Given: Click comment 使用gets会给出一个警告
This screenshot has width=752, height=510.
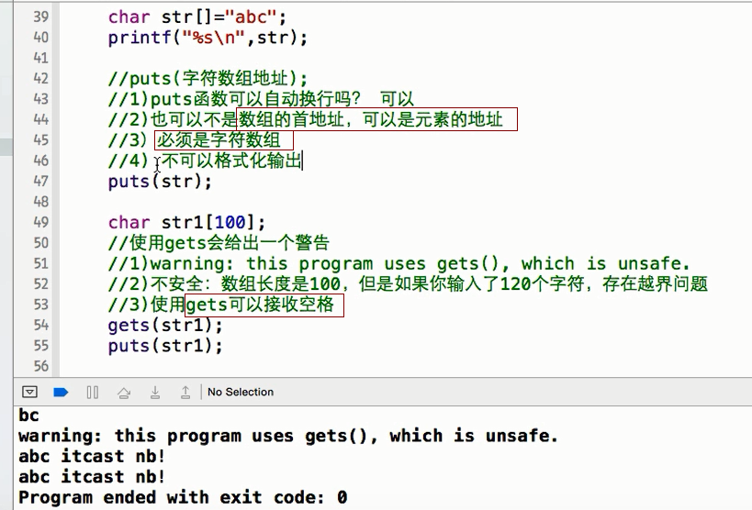Looking at the screenshot, I should pos(219,243).
